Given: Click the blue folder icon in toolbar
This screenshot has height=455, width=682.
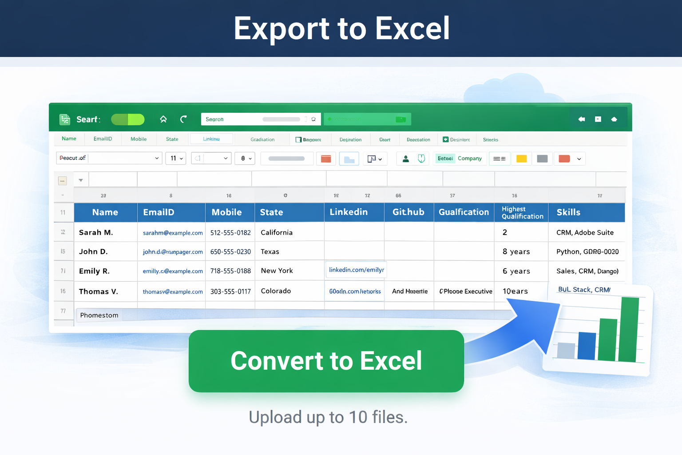Looking at the screenshot, I should [349, 159].
